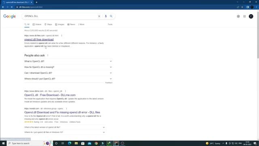This screenshot has height=146, width=259.
Task: Open options menu beside dll-files.com result
Action: pyautogui.click(x=62, y=36)
